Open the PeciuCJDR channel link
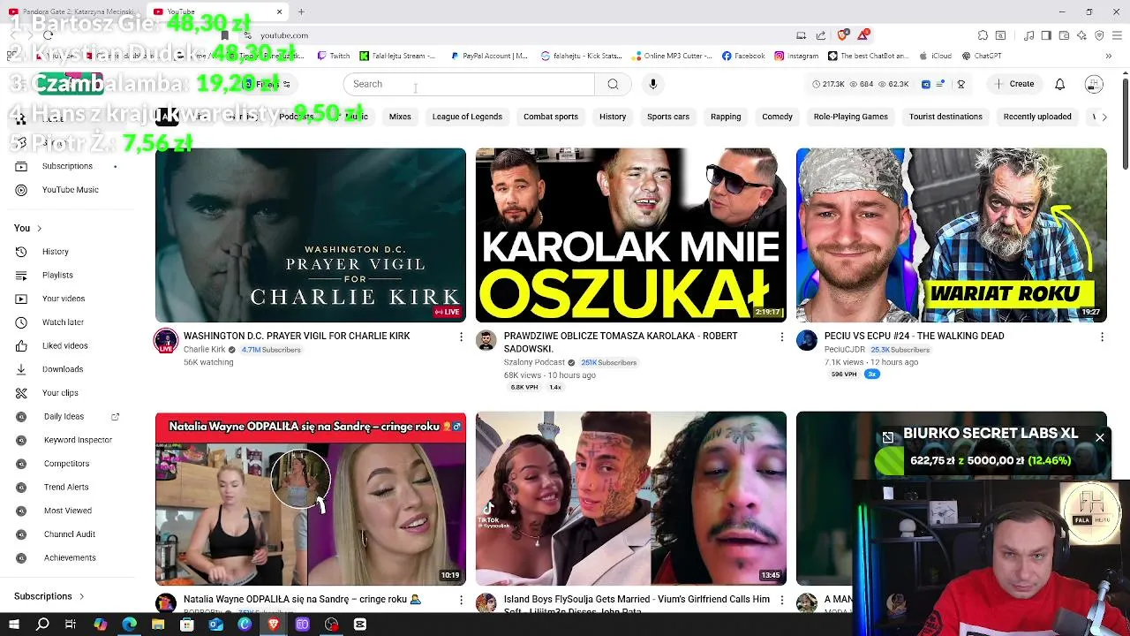This screenshot has height=636, width=1130. click(845, 350)
